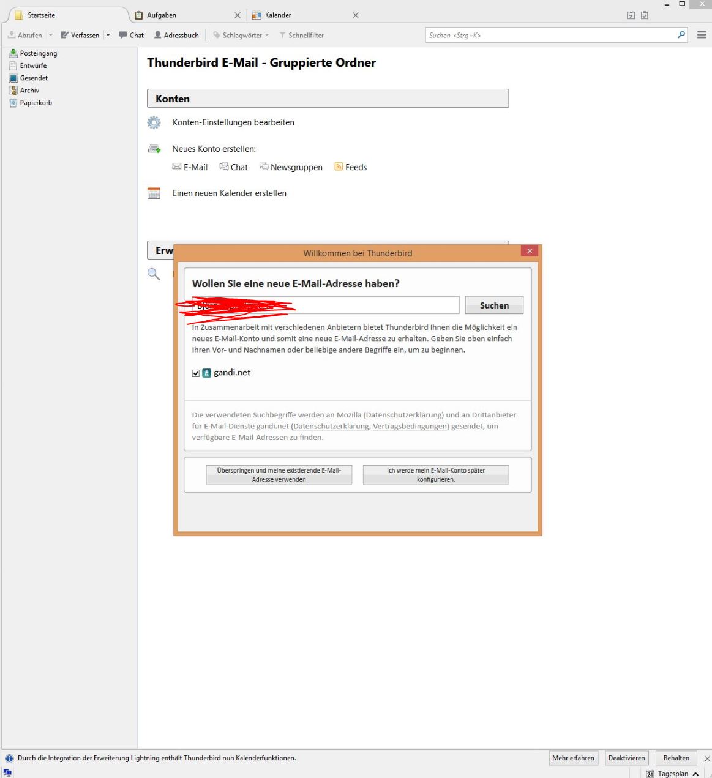
Task: Open Mozilla Datenschutzerklärung link
Action: click(x=403, y=415)
